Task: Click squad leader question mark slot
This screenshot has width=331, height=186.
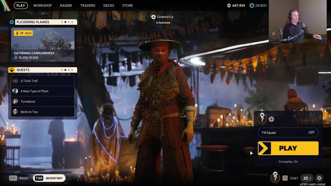Action: point(262,119)
